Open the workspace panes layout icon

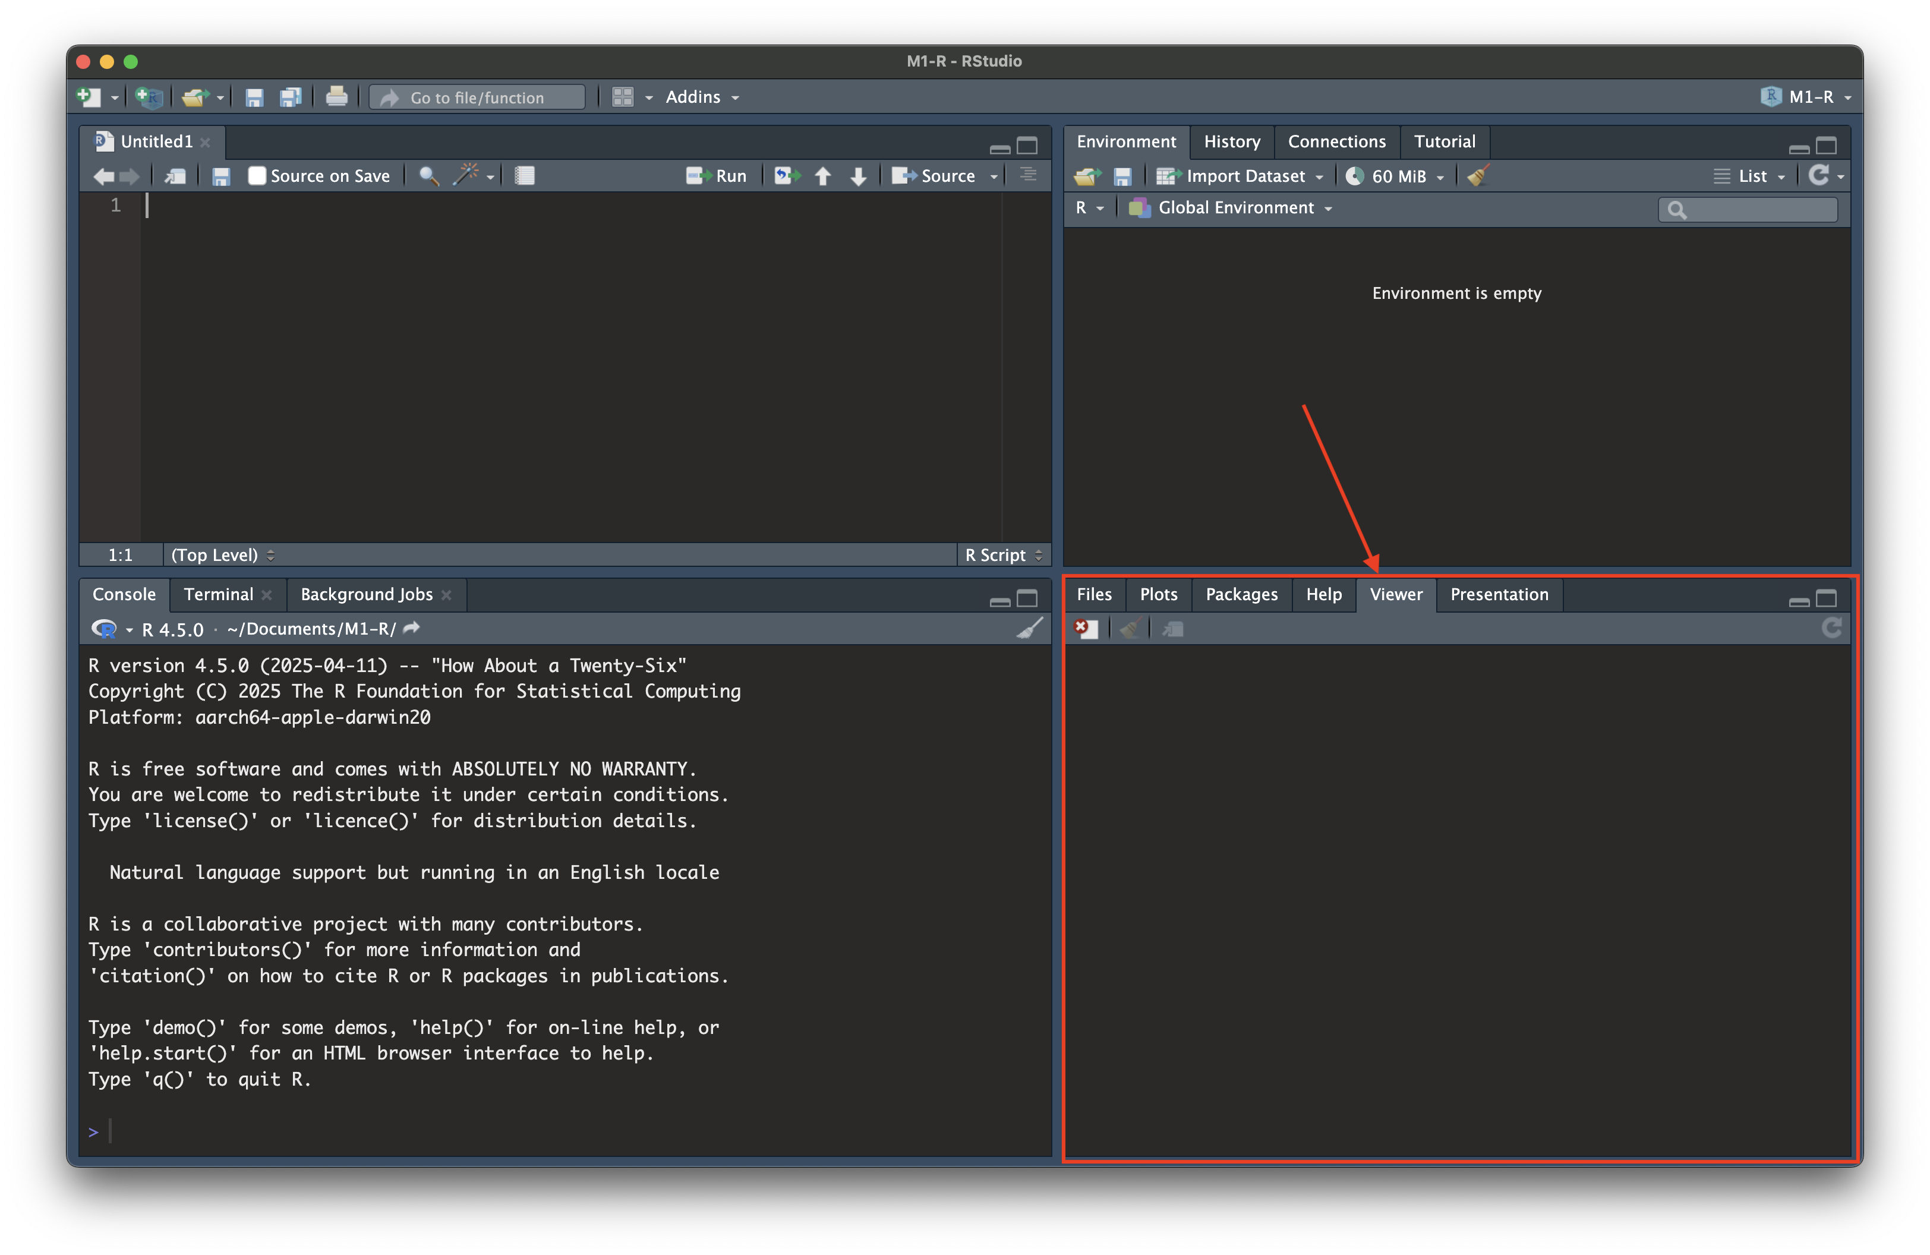(x=623, y=97)
